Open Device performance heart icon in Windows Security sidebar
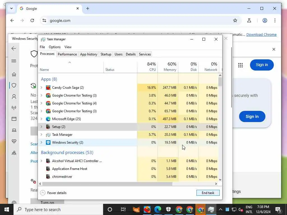The image size is (287, 215). [14, 141]
